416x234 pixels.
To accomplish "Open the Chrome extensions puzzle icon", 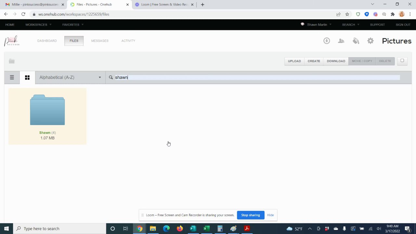I will pos(393,14).
